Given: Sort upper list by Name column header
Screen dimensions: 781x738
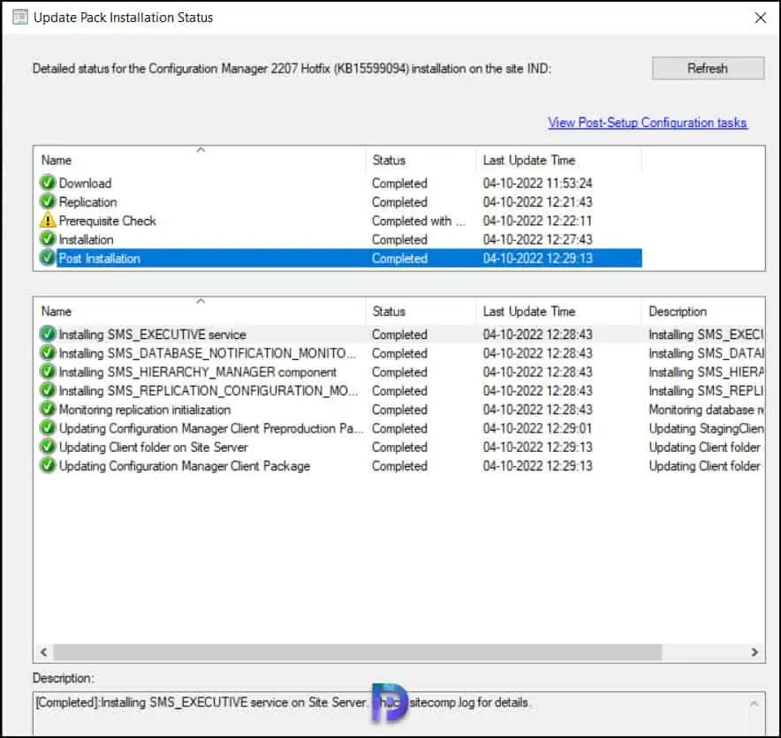Looking at the screenshot, I should 201,160.
